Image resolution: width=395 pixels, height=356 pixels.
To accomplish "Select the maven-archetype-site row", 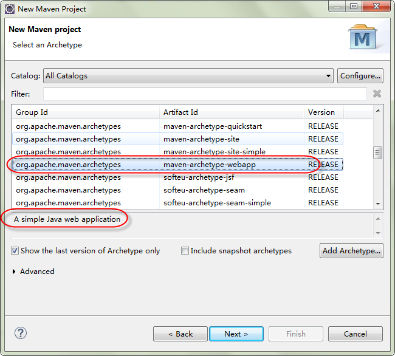I will pyautogui.click(x=177, y=139).
